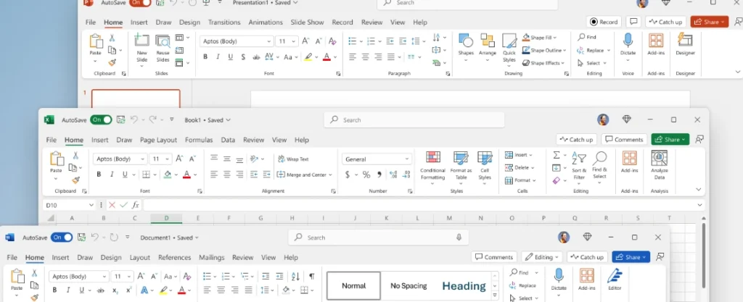Open Find & Select in Excel
743x302 pixels.
599,166
